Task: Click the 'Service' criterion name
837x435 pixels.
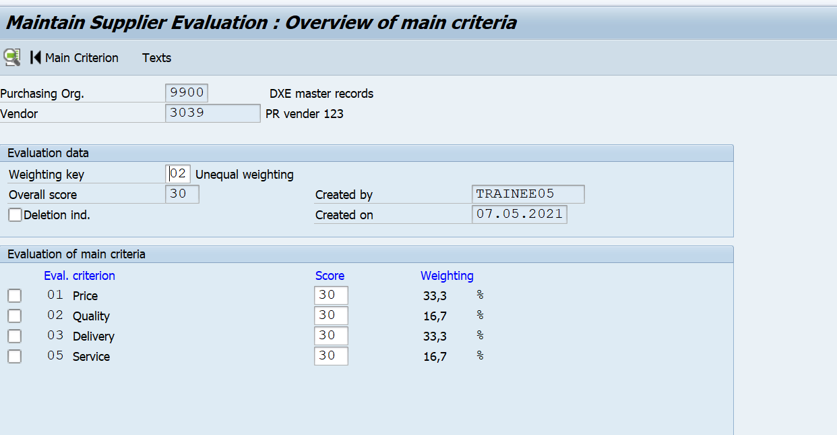Action: tap(91, 357)
